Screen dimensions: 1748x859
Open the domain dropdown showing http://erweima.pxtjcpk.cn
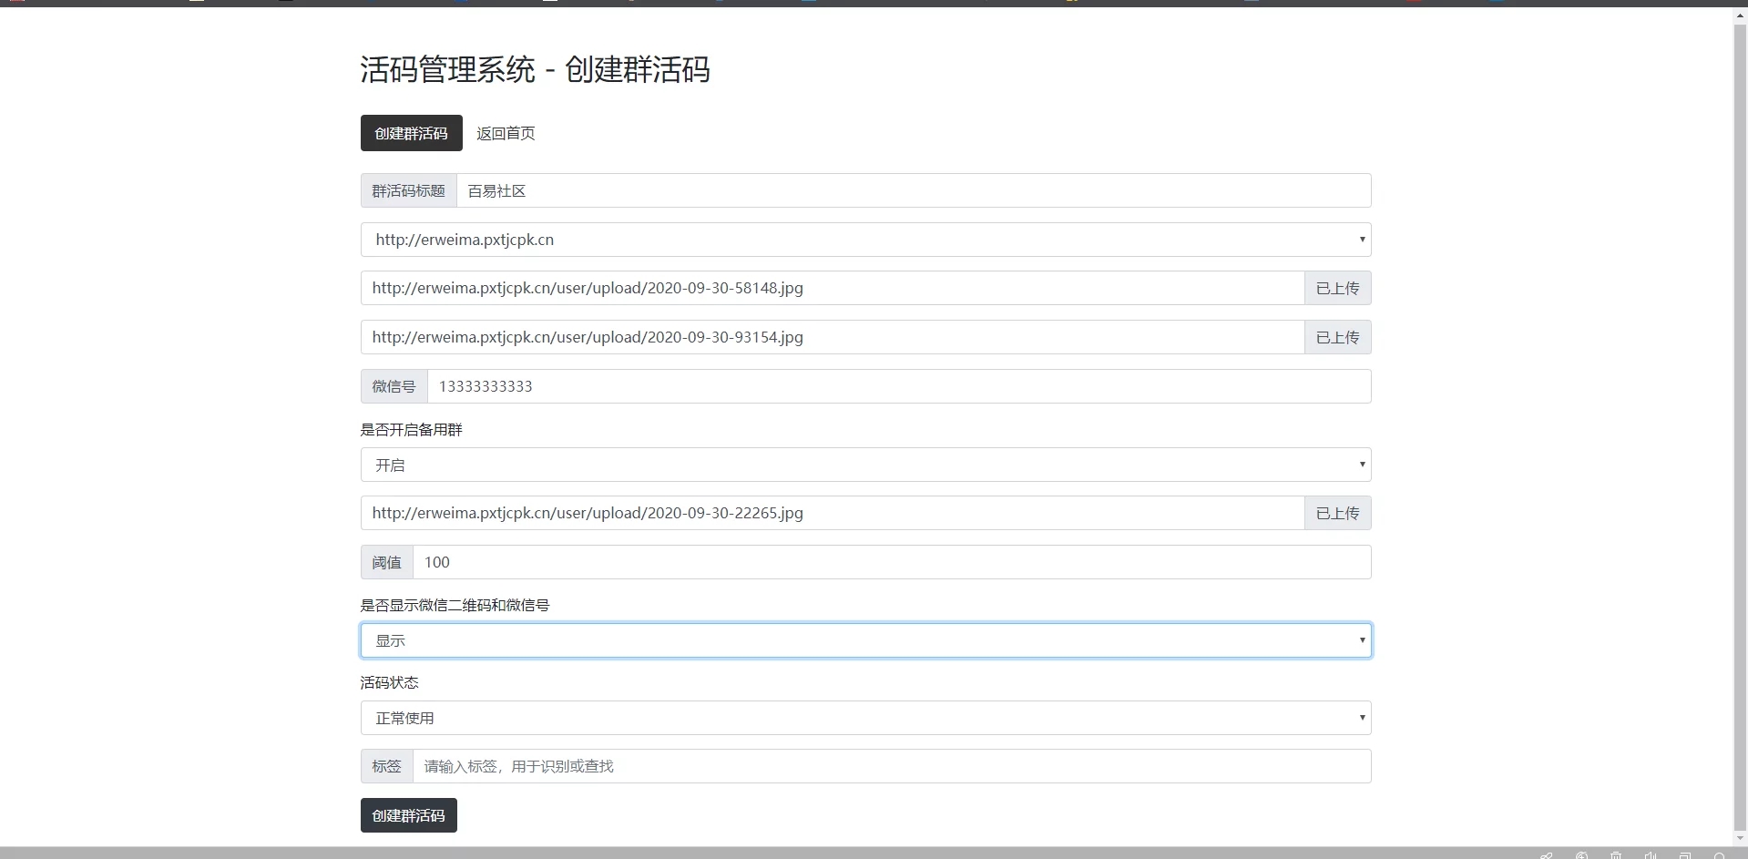click(x=865, y=240)
